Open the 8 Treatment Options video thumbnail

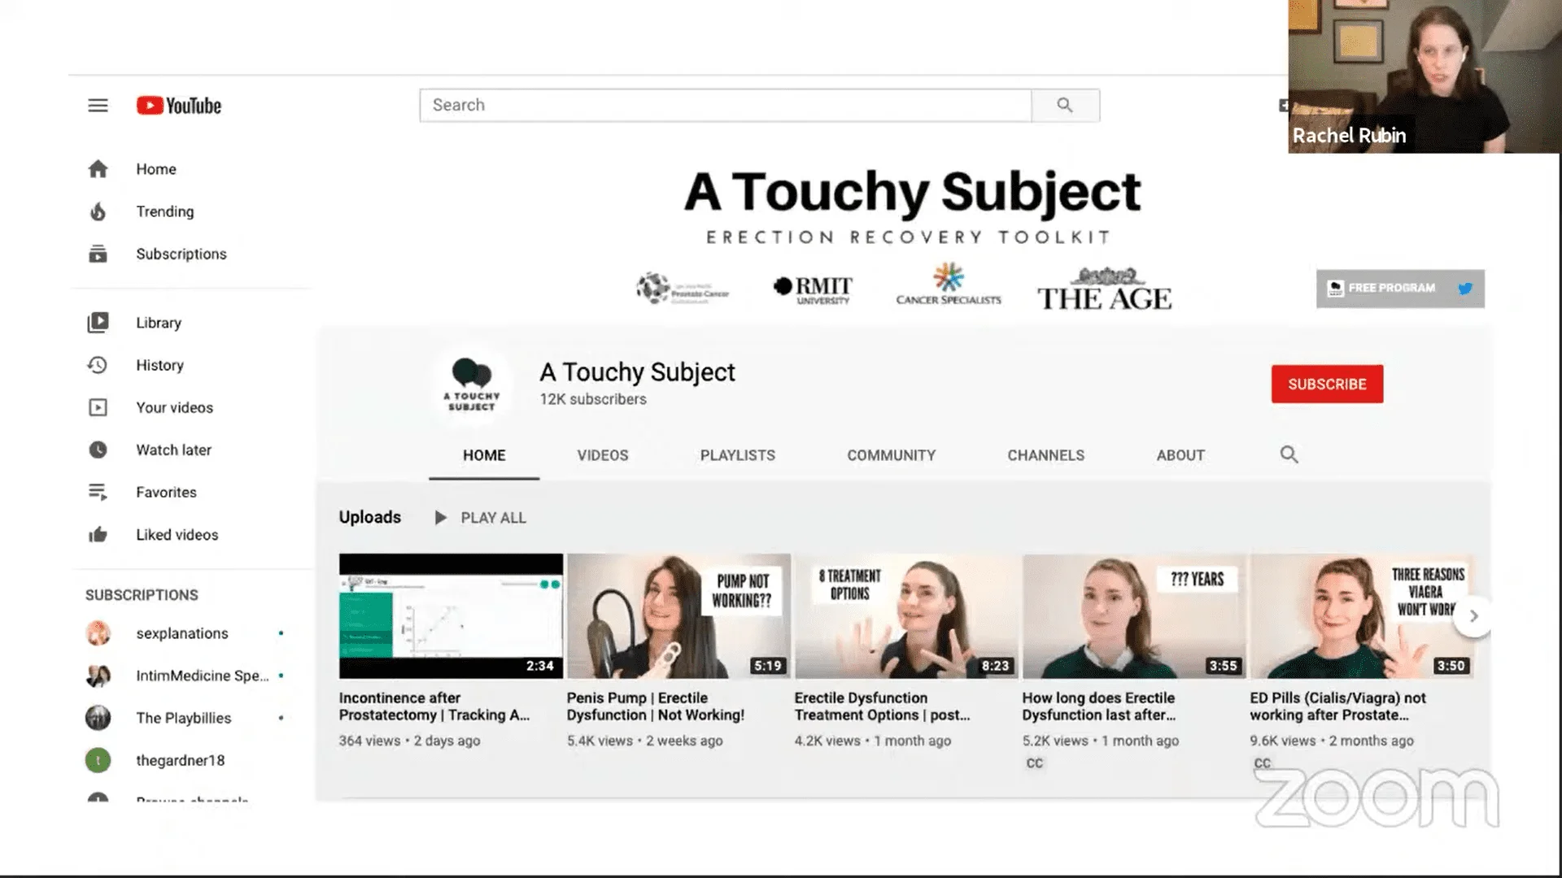906,616
